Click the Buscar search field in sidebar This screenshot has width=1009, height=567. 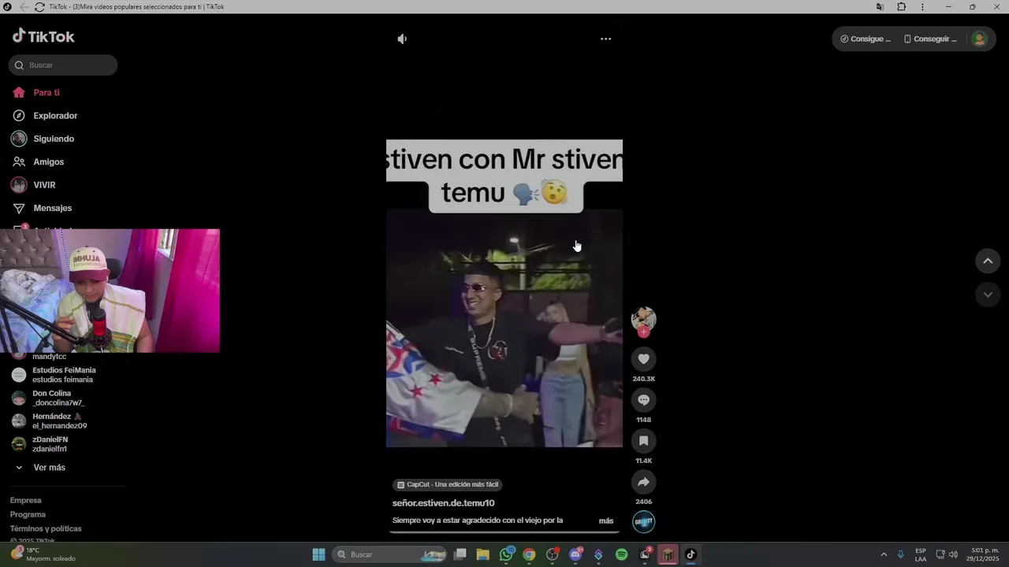(x=63, y=65)
